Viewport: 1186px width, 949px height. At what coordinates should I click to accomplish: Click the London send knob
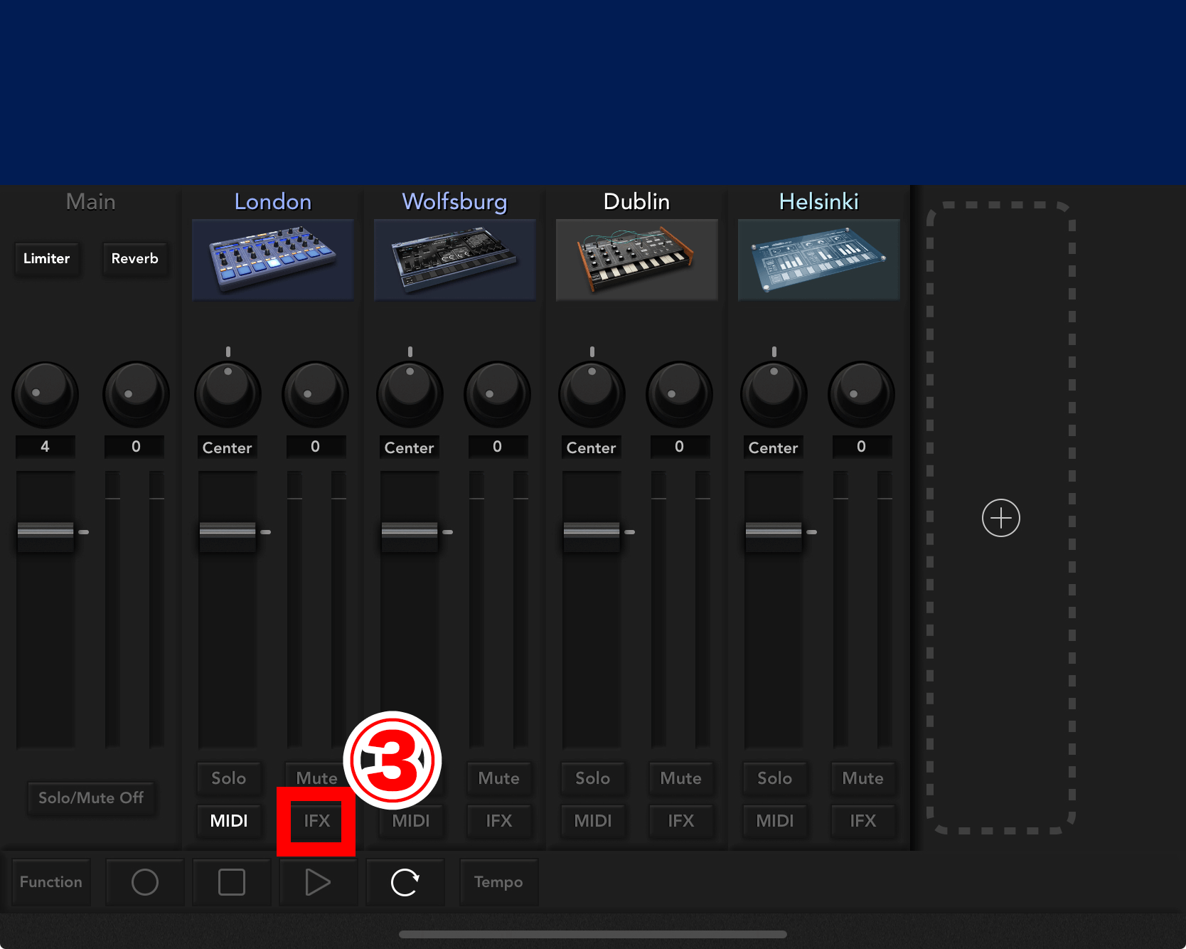pos(316,394)
